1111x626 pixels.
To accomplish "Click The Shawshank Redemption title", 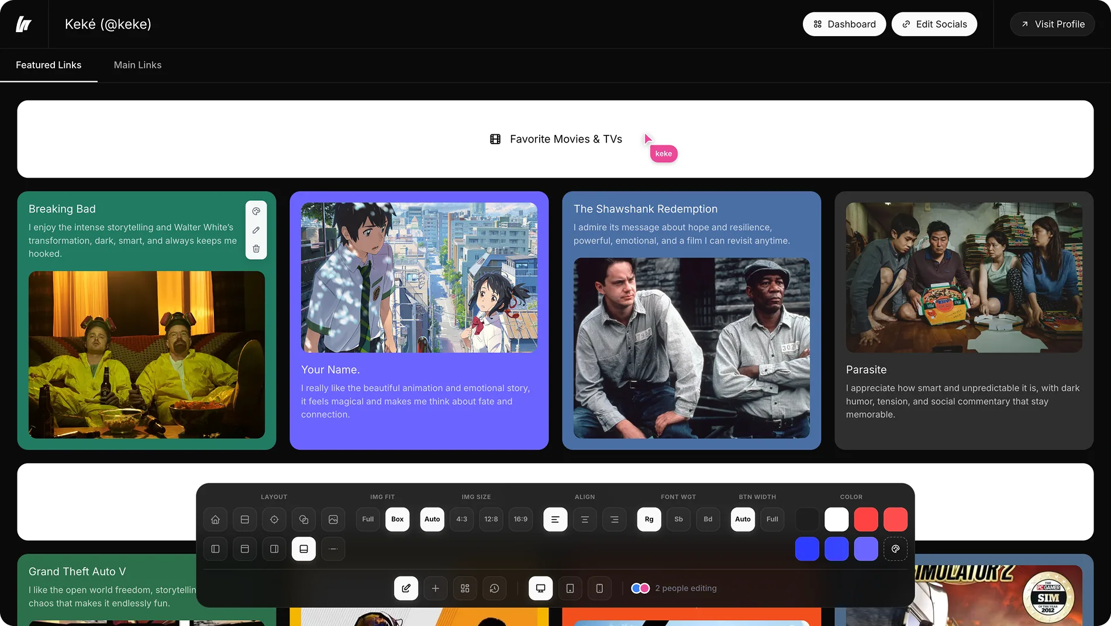I will (646, 209).
